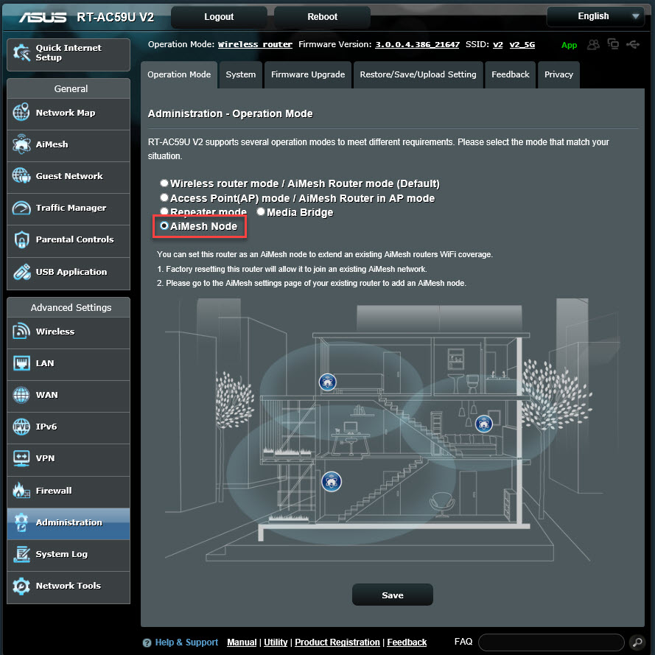Open Guest Network menu label
Viewport: 655px width, 655px height.
click(69, 176)
